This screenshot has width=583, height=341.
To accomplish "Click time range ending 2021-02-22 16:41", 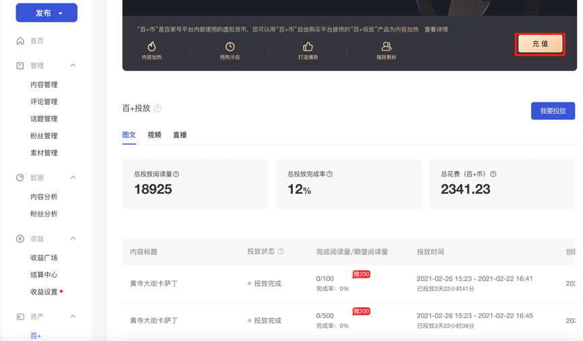I will [x=474, y=278].
